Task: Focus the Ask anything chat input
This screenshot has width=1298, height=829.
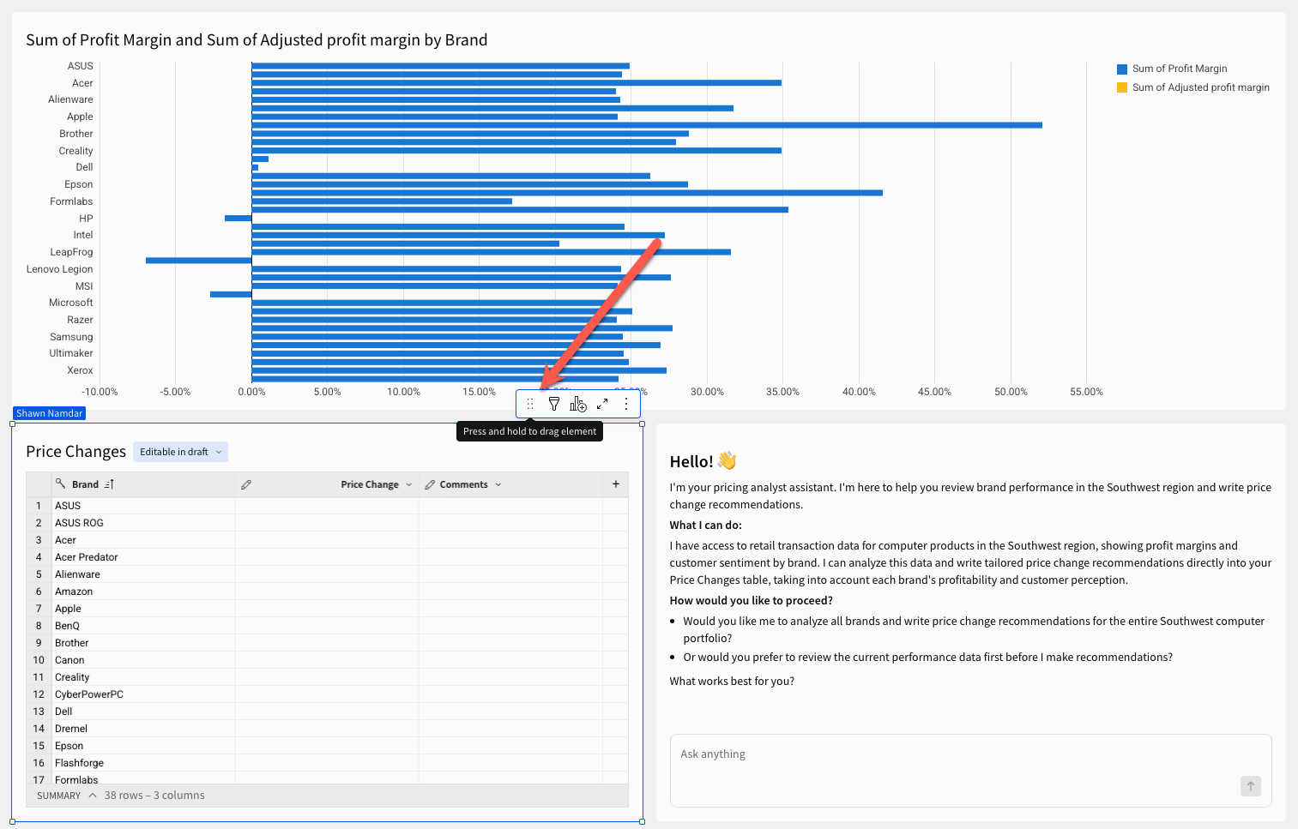Action: pyautogui.click(x=971, y=770)
